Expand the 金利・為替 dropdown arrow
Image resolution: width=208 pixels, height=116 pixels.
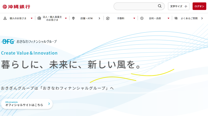tap(168, 18)
